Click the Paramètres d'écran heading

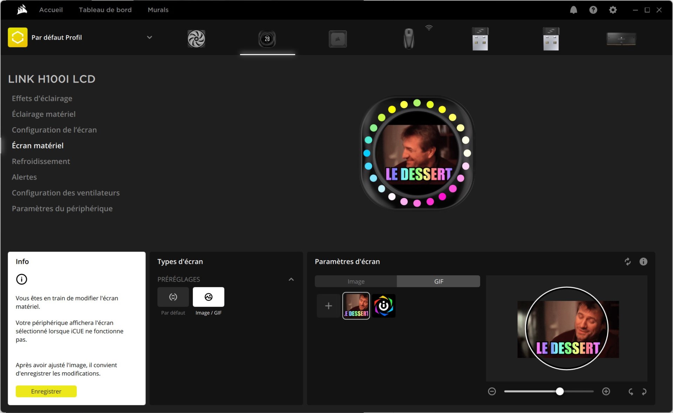click(347, 262)
